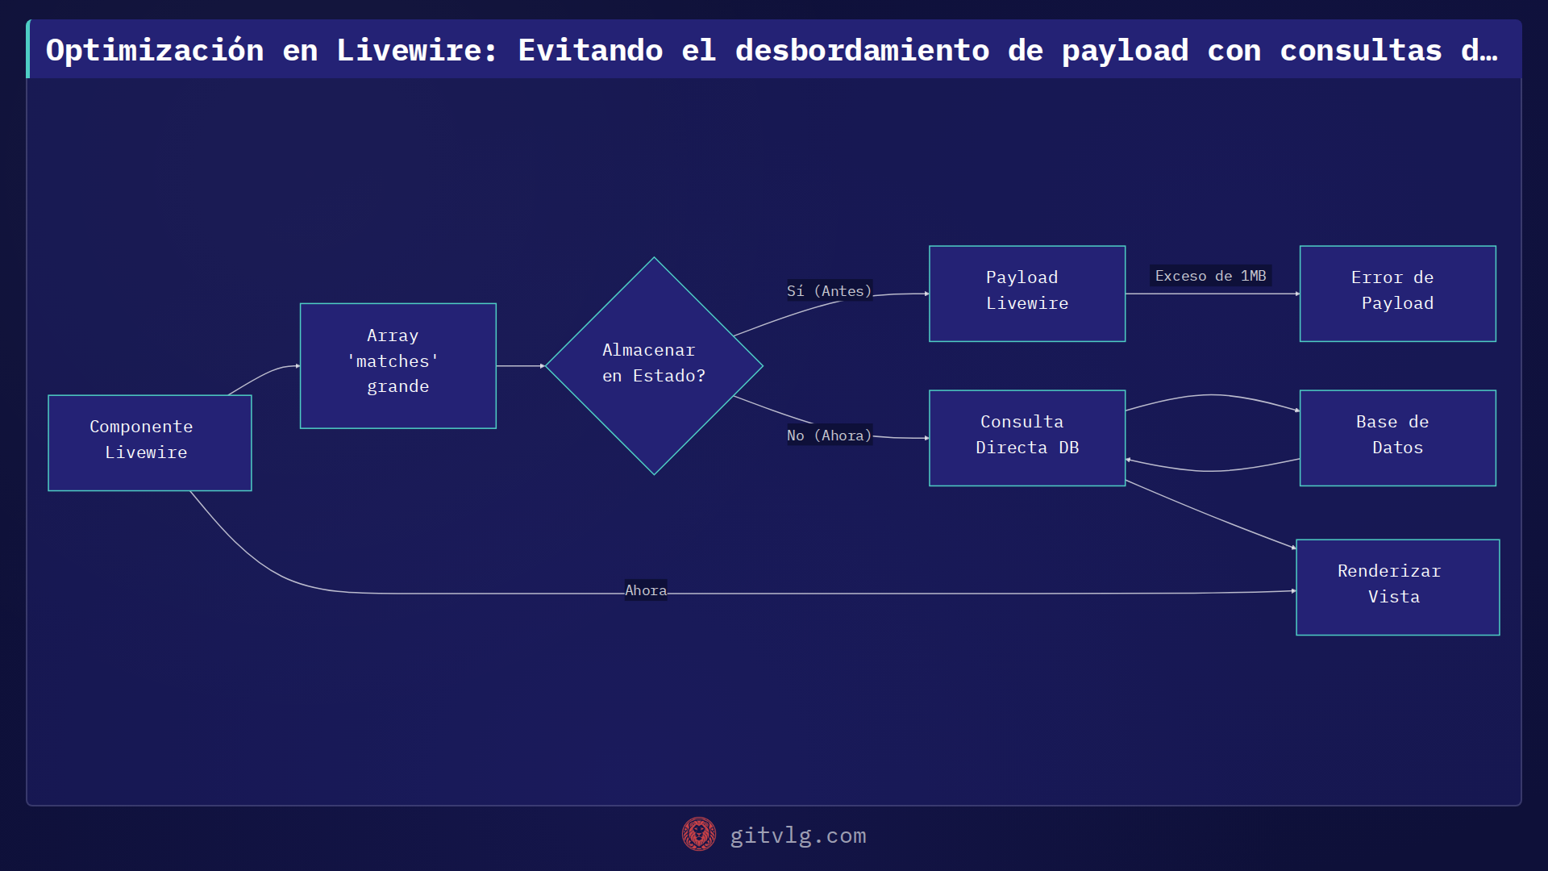This screenshot has height=871, width=1548.
Task: Select the Consulta Directa DB node
Action: tap(1027, 438)
